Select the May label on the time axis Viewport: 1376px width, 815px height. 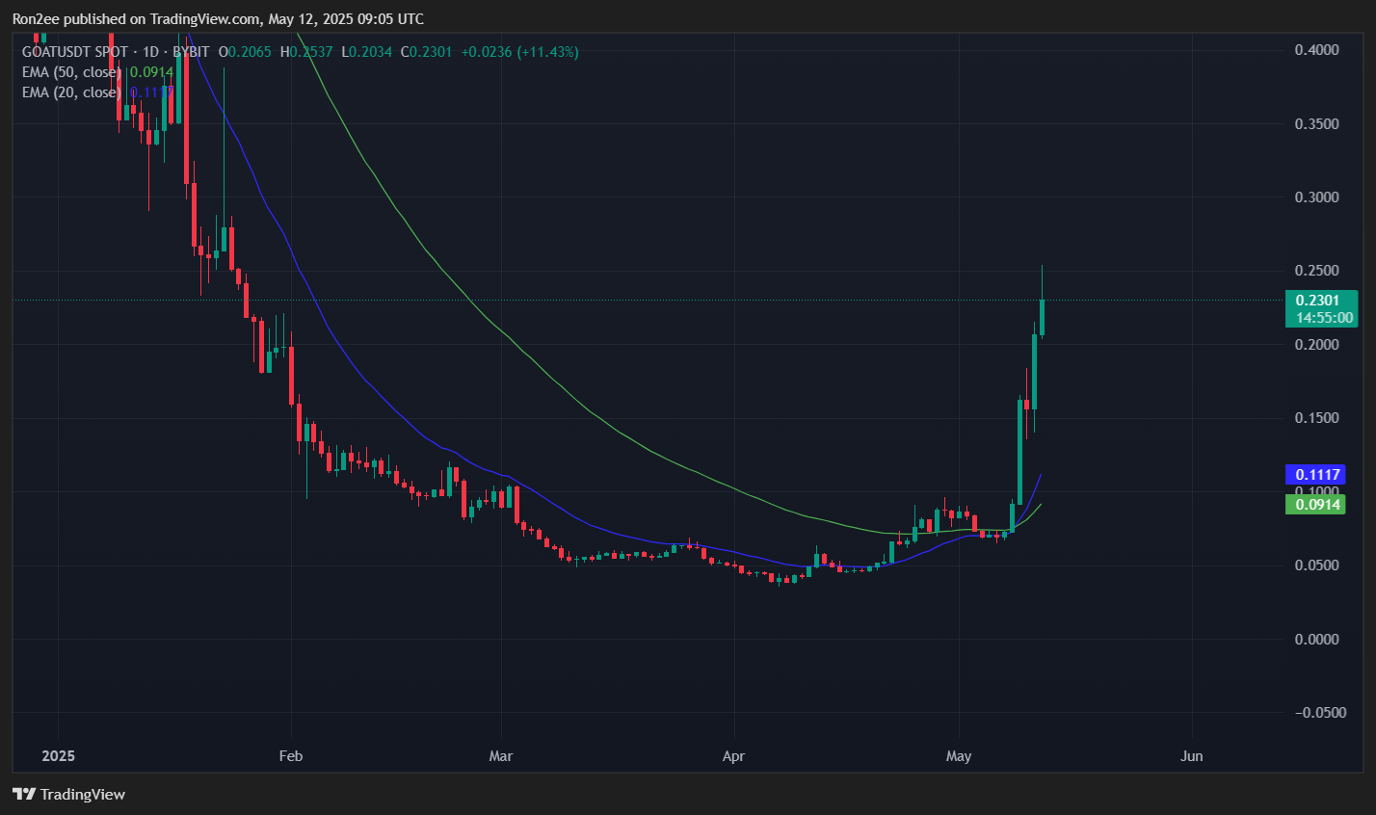point(959,756)
